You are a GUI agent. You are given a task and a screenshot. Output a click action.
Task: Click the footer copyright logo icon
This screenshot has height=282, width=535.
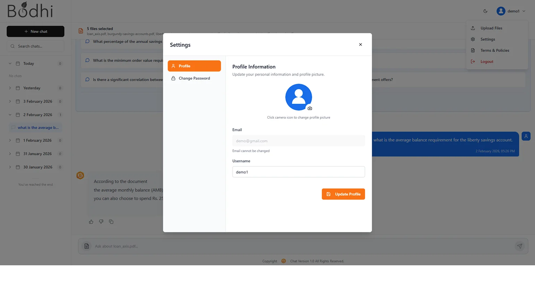[284, 261]
